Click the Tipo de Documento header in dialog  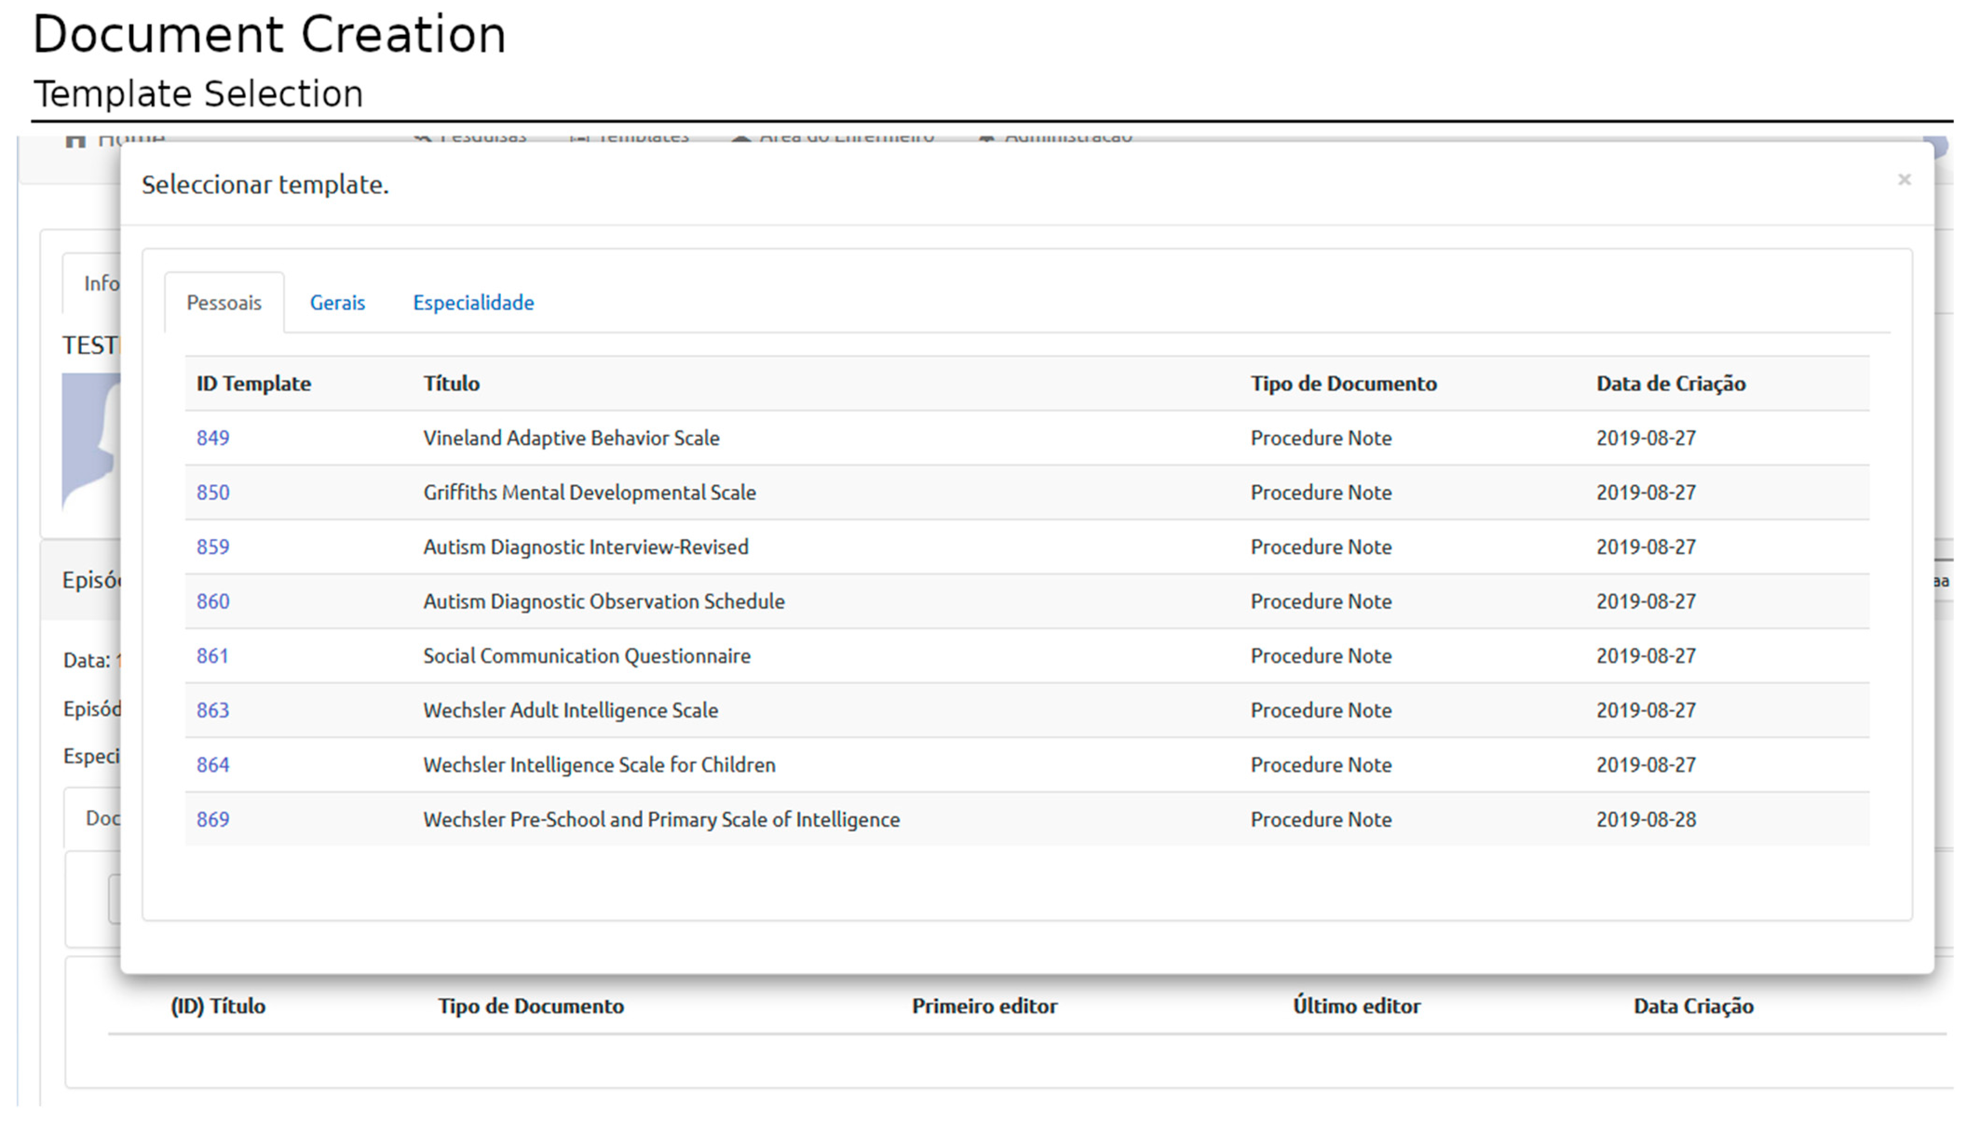(x=1343, y=384)
